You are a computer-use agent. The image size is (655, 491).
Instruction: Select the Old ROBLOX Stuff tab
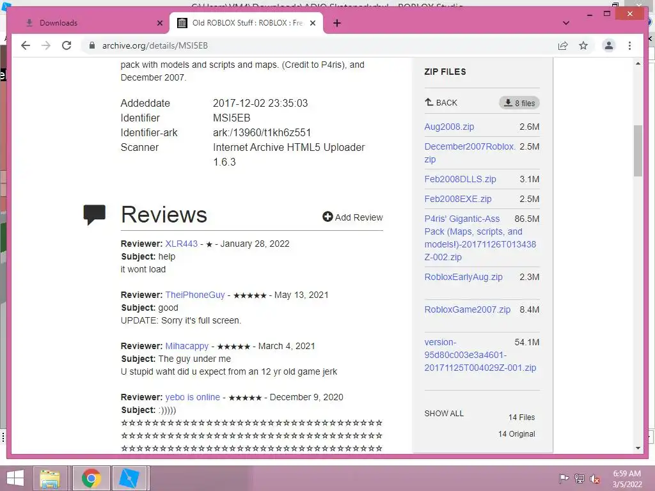246,23
